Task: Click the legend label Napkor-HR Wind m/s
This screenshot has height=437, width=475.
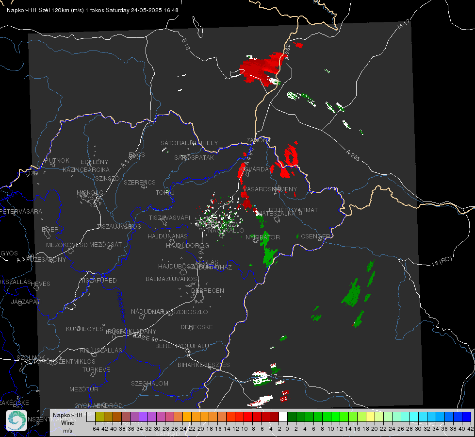Action: [x=67, y=422]
